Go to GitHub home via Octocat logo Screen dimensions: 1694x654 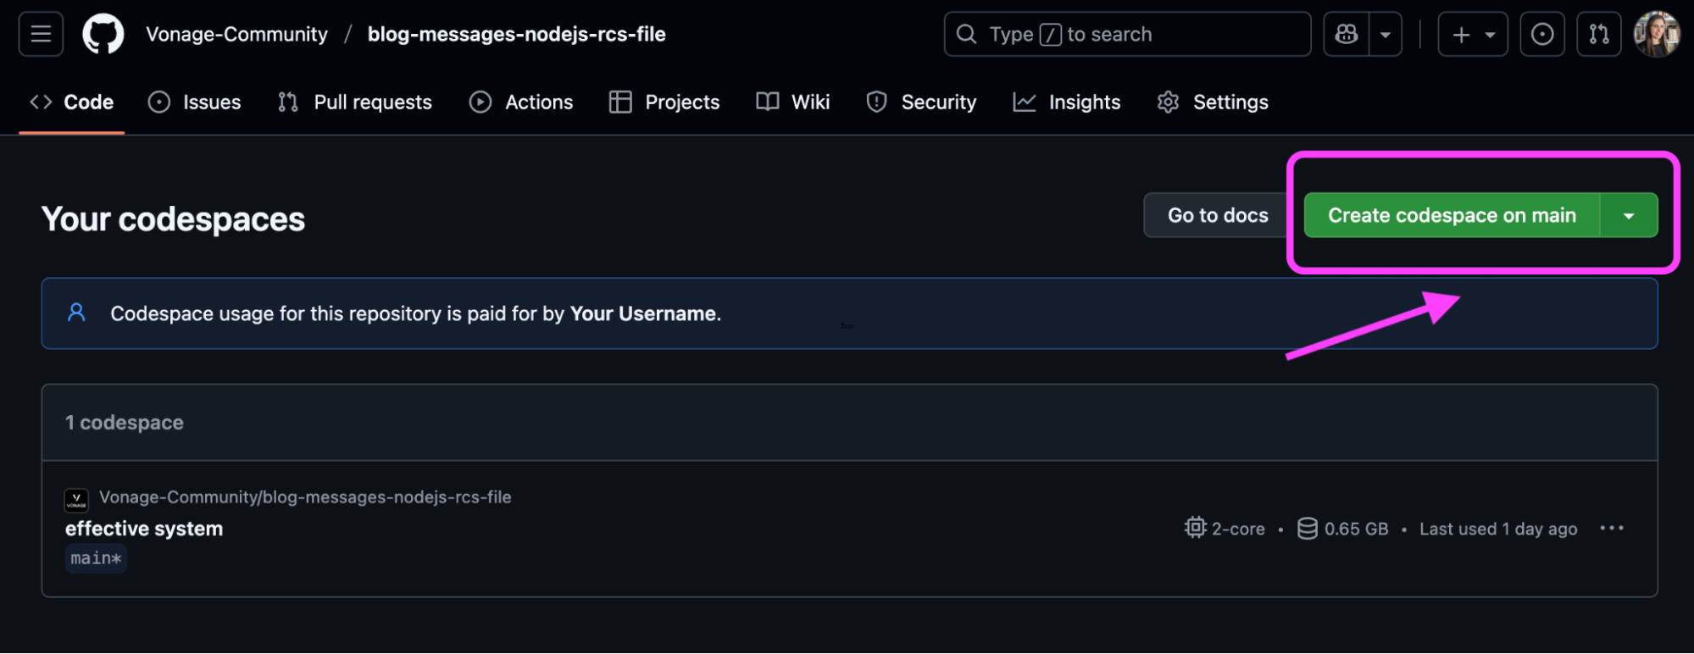(103, 34)
